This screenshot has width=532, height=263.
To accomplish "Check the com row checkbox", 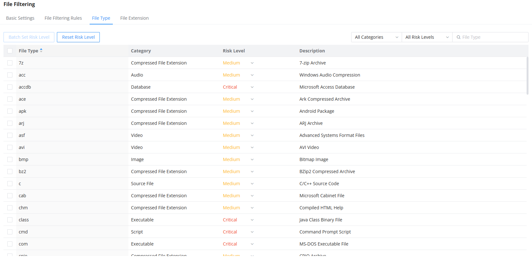I will (10, 244).
